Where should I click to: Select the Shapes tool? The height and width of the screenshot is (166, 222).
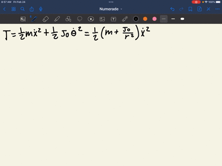(x=68, y=19)
